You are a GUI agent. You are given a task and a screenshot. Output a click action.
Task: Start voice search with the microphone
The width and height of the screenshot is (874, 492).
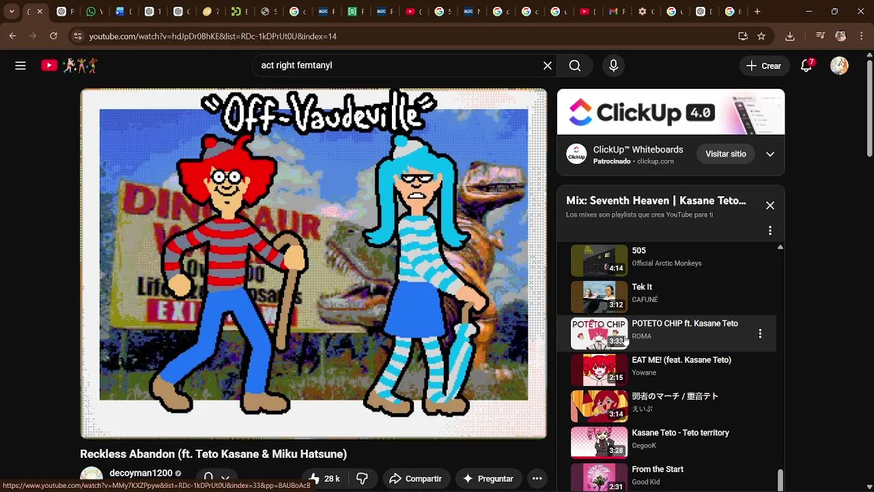pos(613,66)
